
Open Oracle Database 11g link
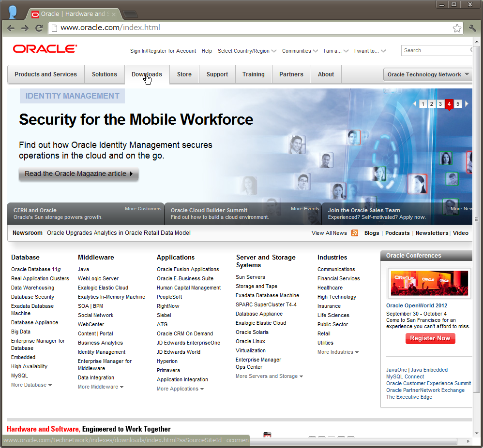tap(36, 269)
